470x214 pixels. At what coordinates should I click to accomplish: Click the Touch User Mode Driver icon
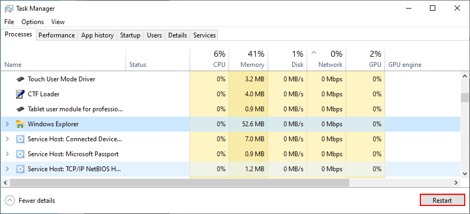[x=20, y=79]
